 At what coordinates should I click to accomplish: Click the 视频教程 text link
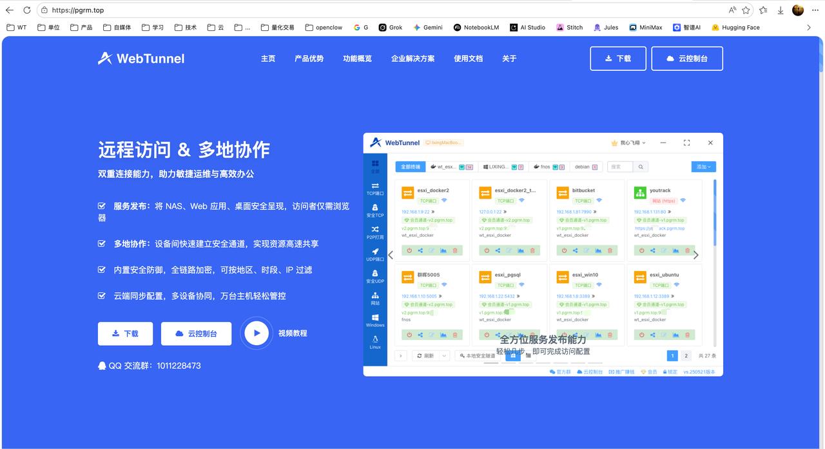point(293,334)
